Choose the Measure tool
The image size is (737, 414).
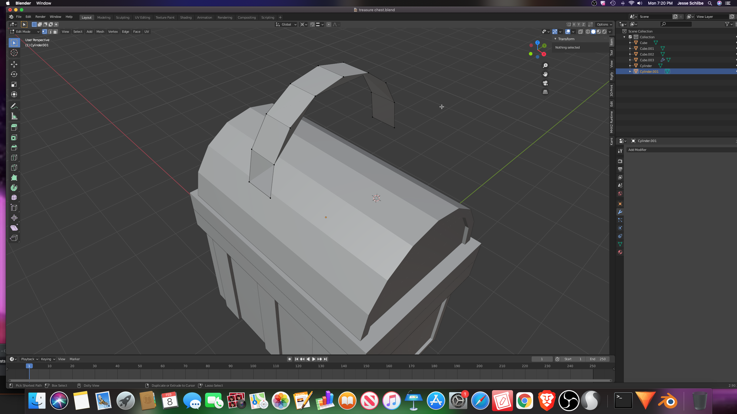(x=14, y=116)
